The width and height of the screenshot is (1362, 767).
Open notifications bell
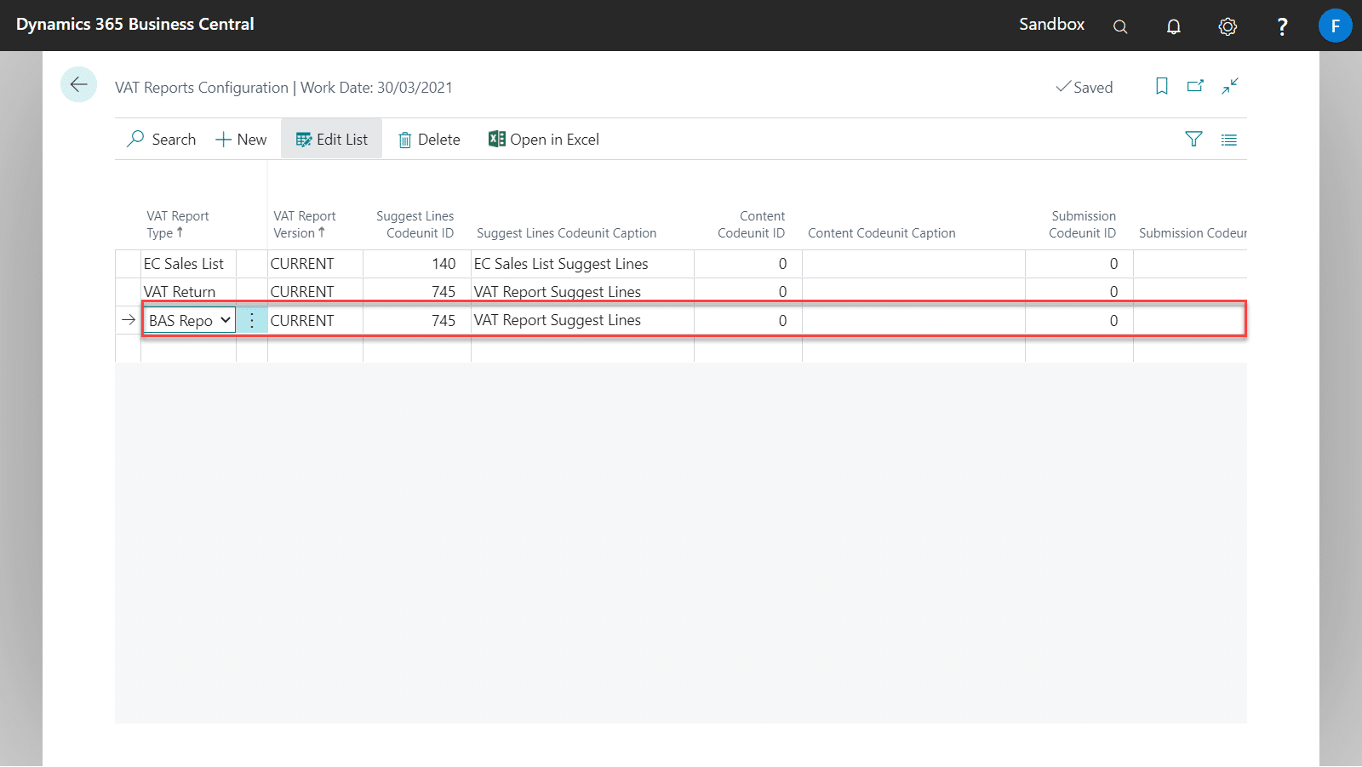coord(1174,26)
